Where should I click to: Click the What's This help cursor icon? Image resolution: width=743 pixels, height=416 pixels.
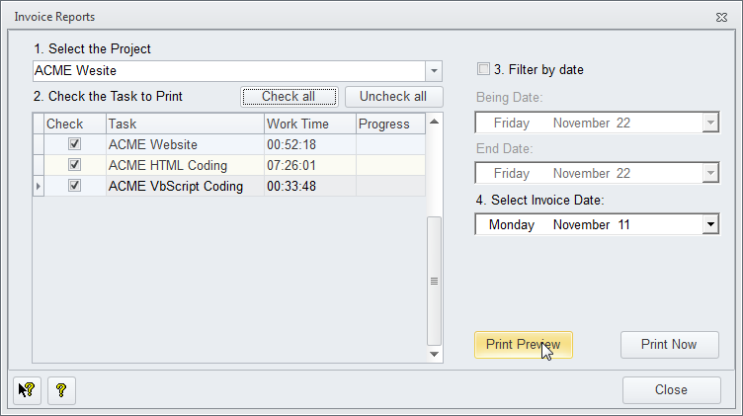(x=28, y=390)
